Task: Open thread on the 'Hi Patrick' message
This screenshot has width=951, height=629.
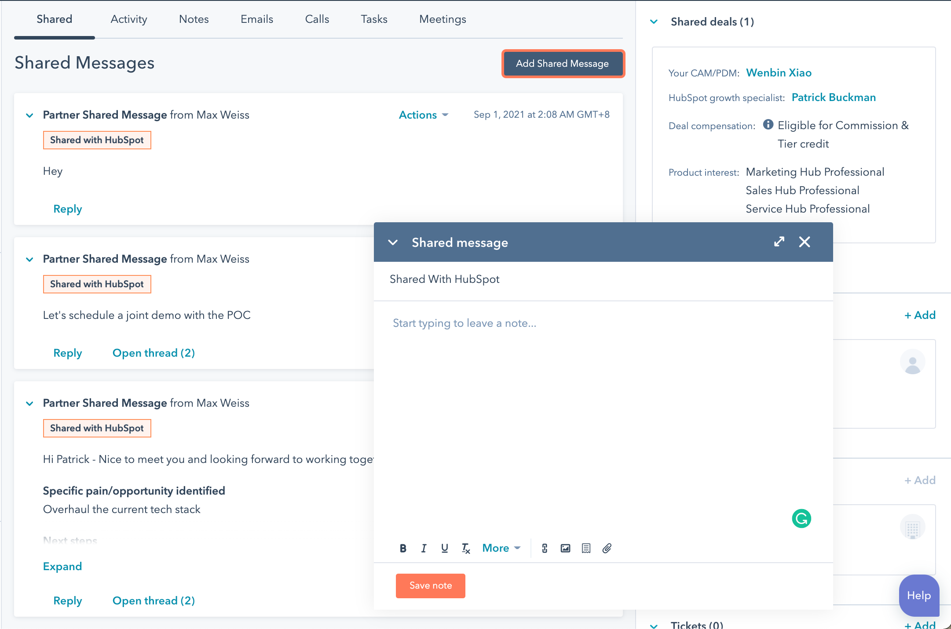Action: pyautogui.click(x=154, y=601)
